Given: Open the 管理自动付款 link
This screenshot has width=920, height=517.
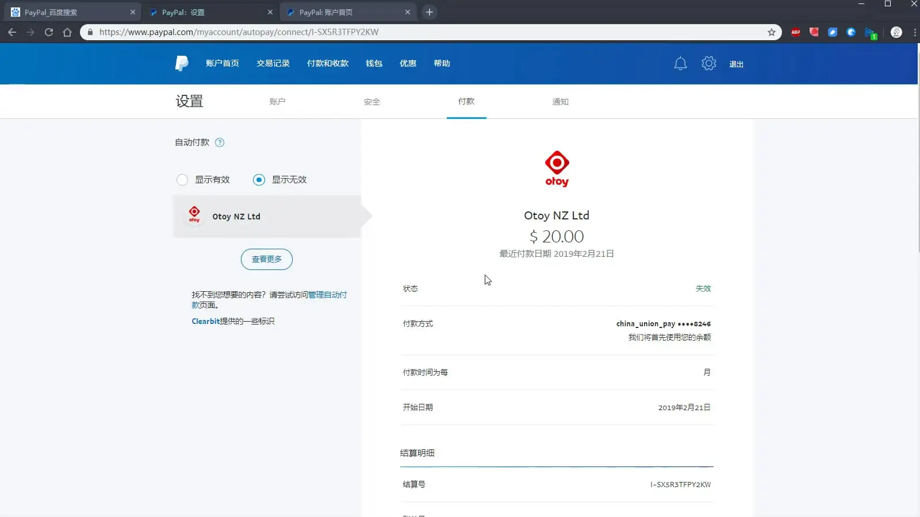Looking at the screenshot, I should pos(327,295).
